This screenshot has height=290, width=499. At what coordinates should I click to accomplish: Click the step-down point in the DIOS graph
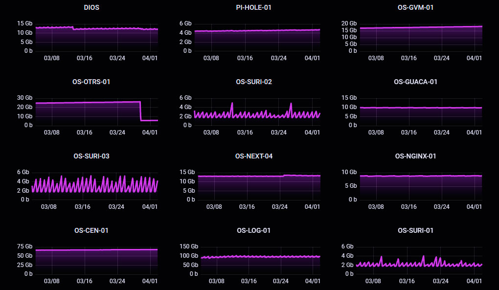[73, 28]
